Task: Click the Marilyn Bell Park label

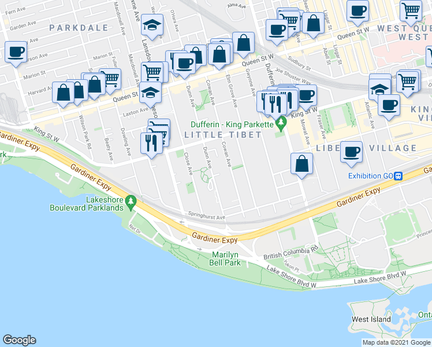Action: pyautogui.click(x=225, y=259)
